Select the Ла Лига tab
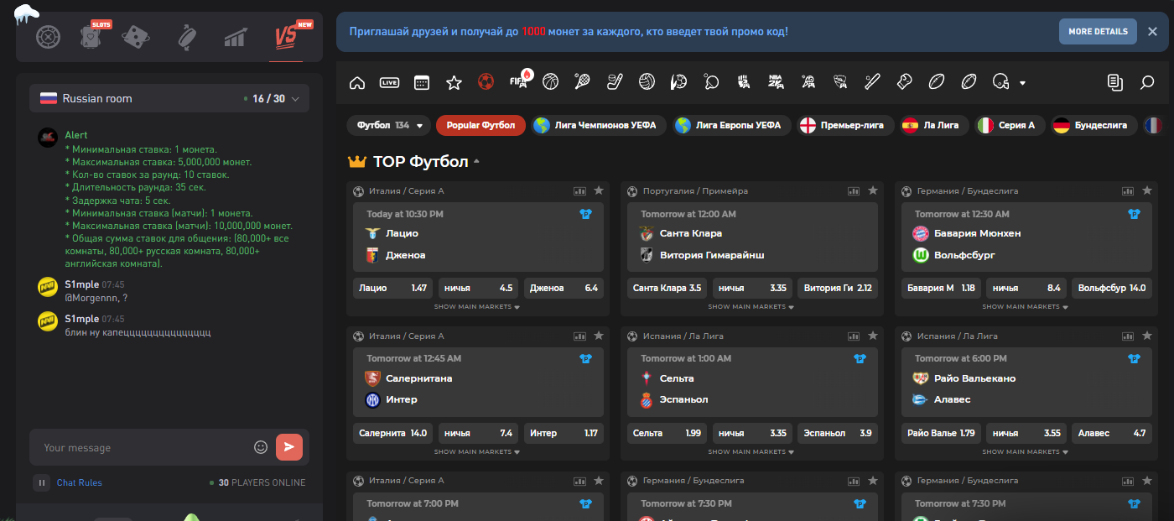The height and width of the screenshot is (521, 1174). 933,125
